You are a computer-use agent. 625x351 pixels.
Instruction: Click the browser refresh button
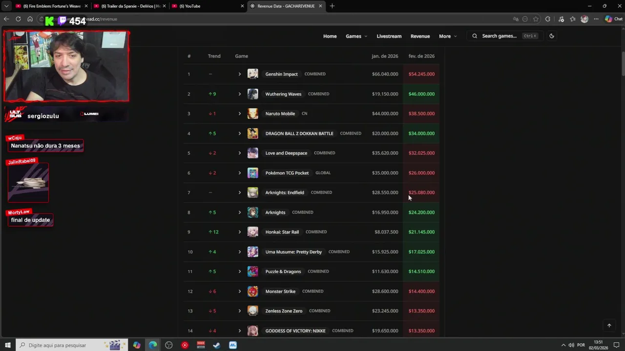point(18,19)
